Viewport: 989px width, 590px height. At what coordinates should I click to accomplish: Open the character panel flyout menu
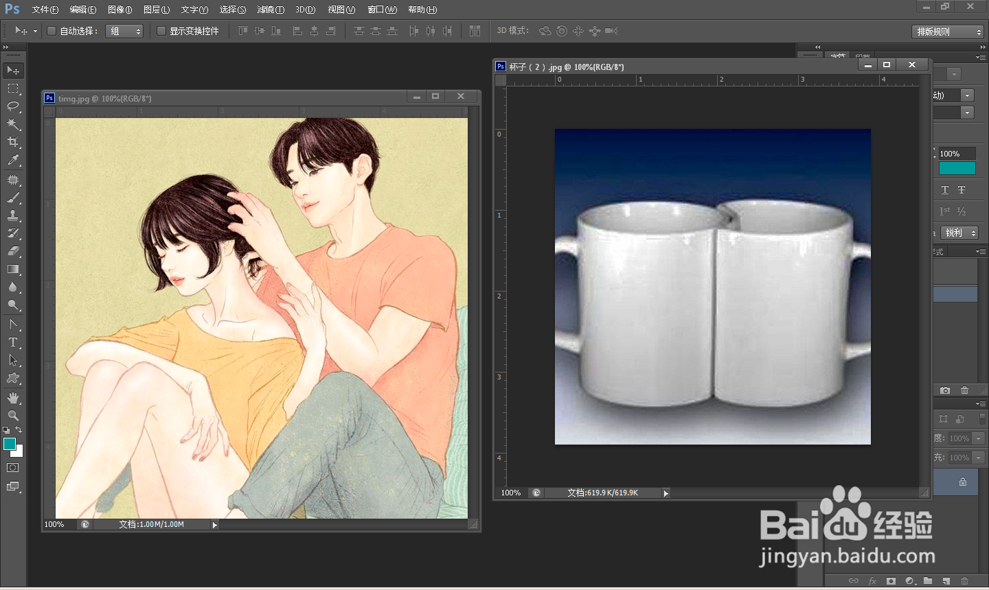[x=981, y=57]
